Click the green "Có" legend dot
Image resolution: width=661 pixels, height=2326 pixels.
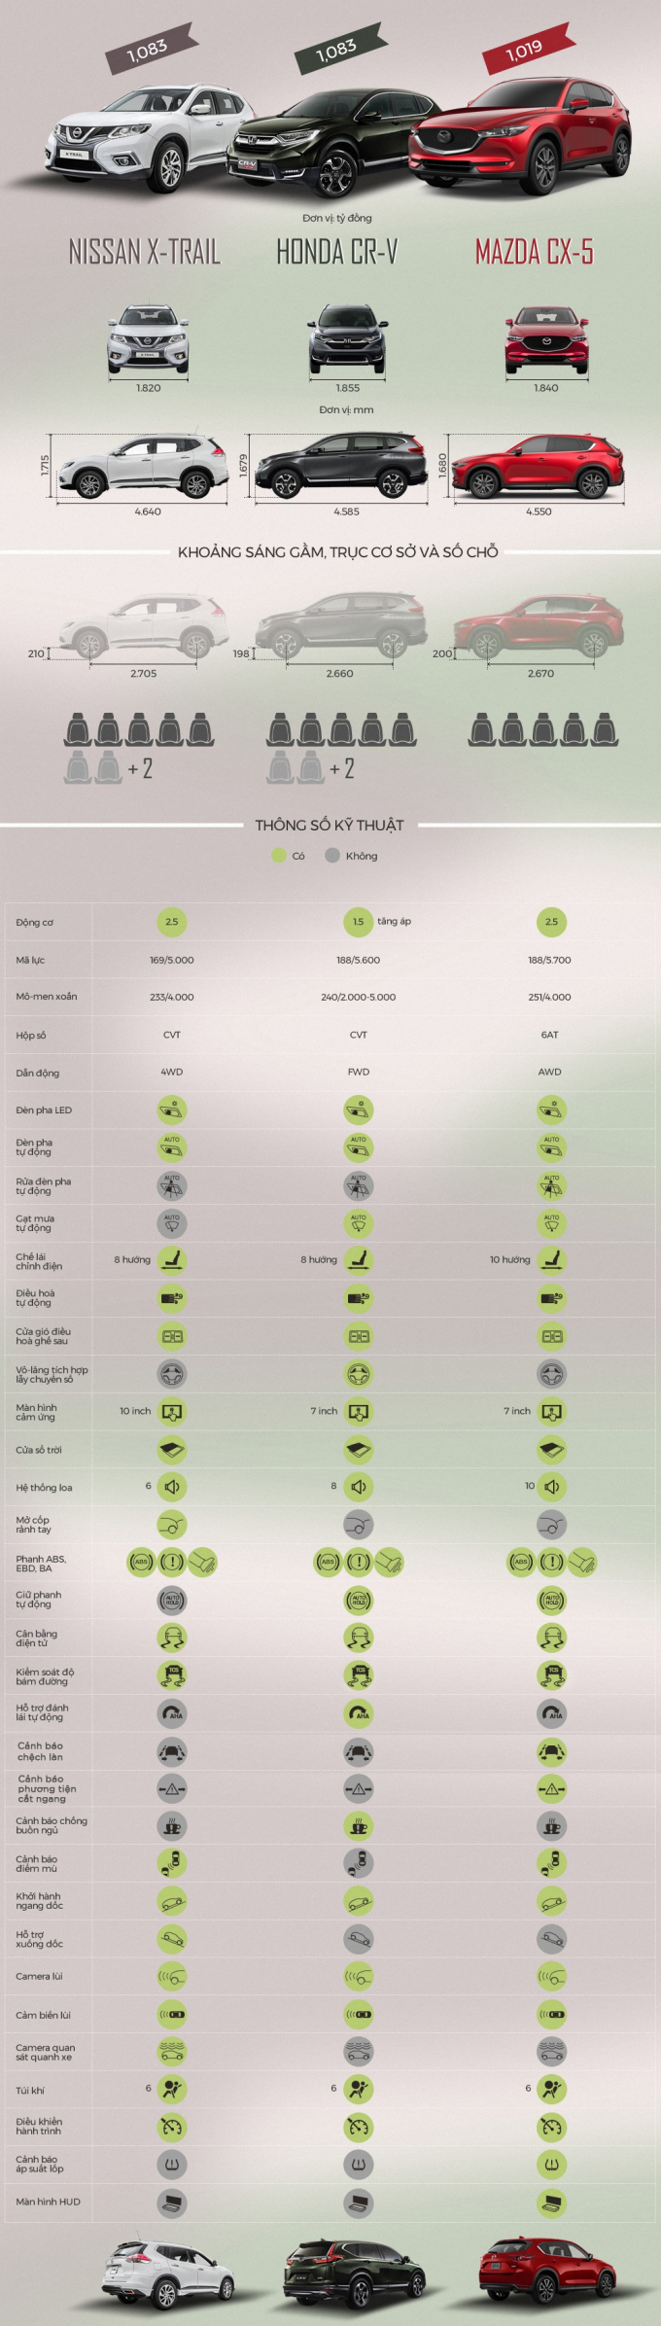[279, 856]
